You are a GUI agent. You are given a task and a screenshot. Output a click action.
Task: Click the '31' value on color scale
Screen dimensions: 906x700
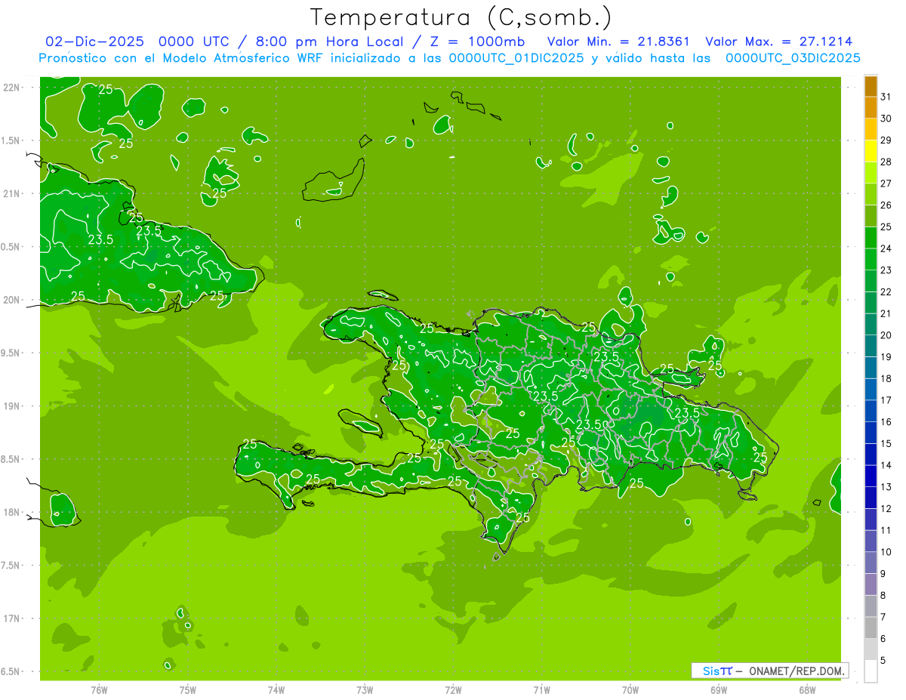(x=886, y=97)
